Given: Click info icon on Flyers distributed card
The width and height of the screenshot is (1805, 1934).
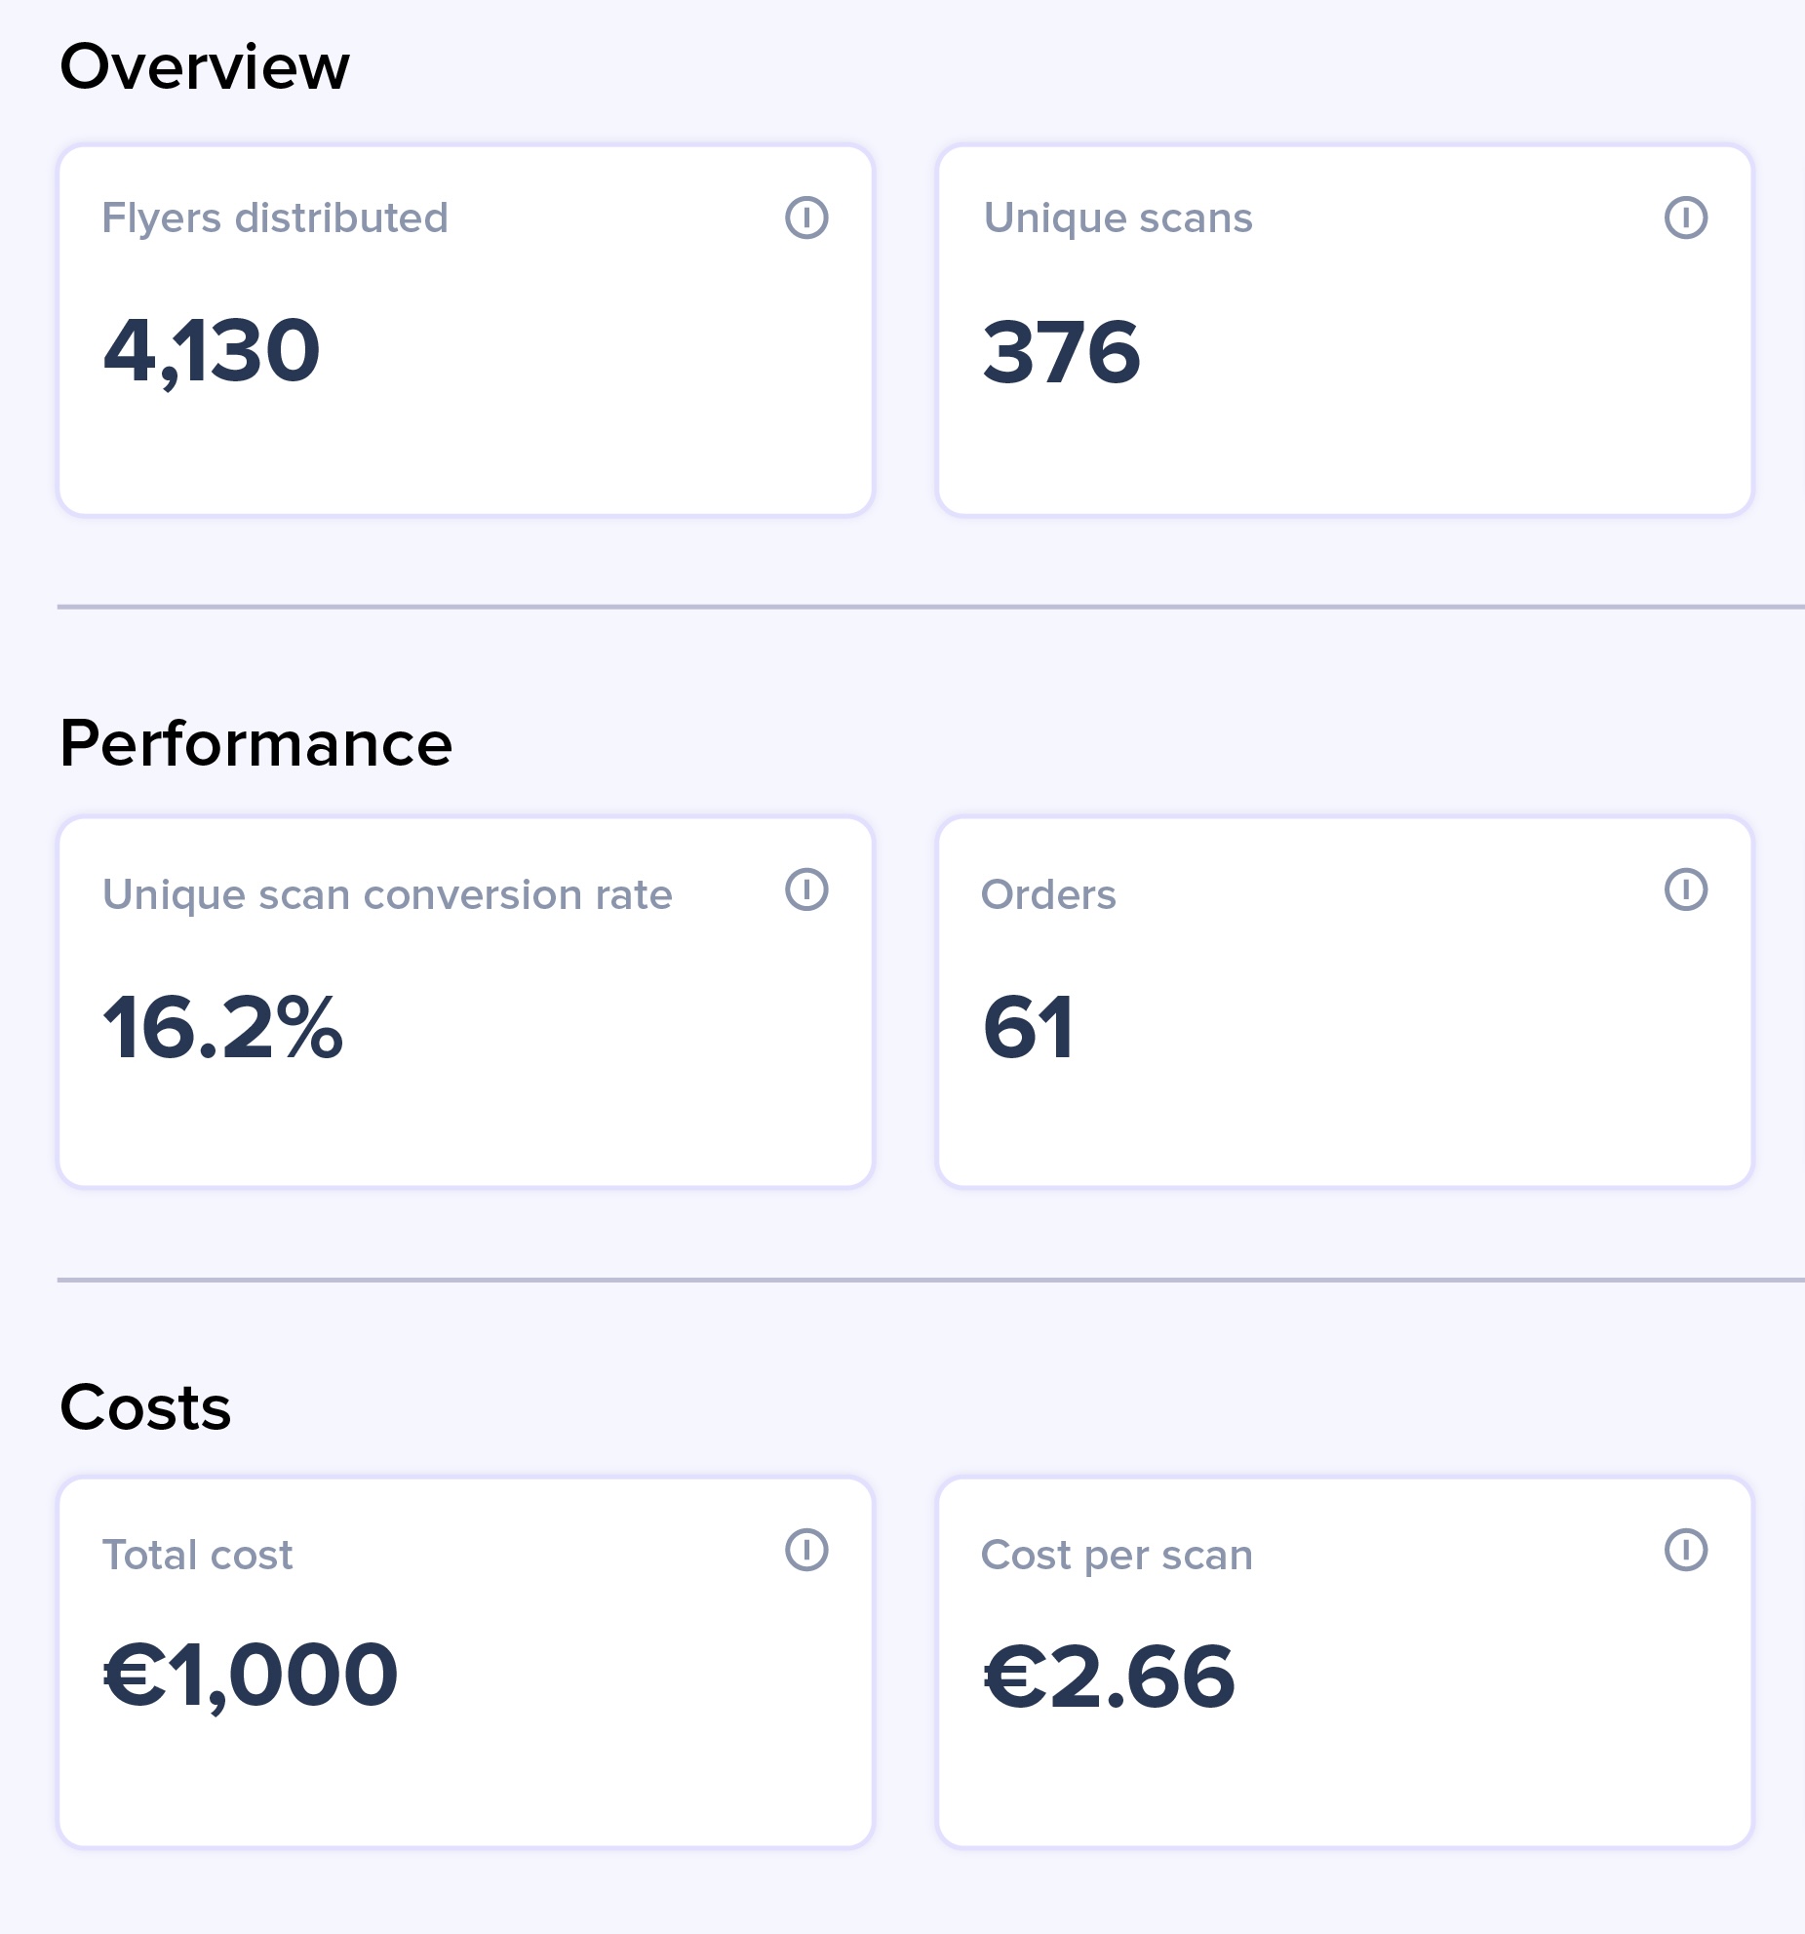Looking at the screenshot, I should pos(806,217).
